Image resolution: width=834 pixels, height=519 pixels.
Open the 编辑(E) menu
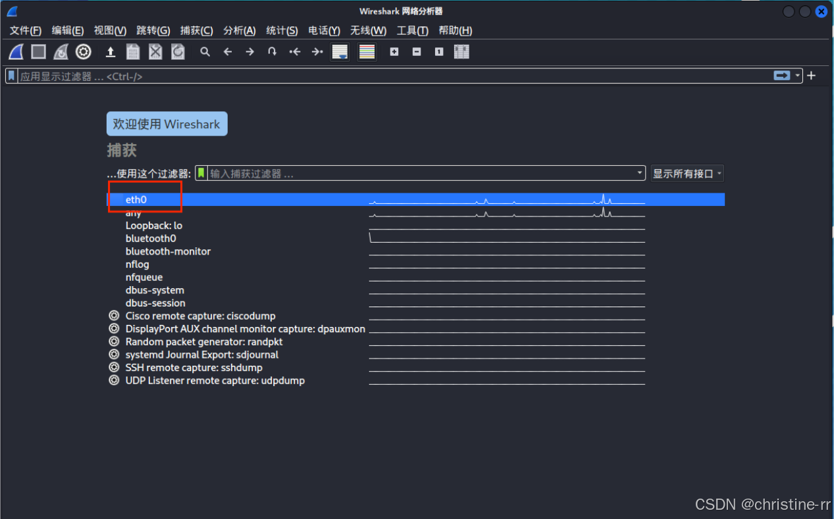tap(68, 30)
